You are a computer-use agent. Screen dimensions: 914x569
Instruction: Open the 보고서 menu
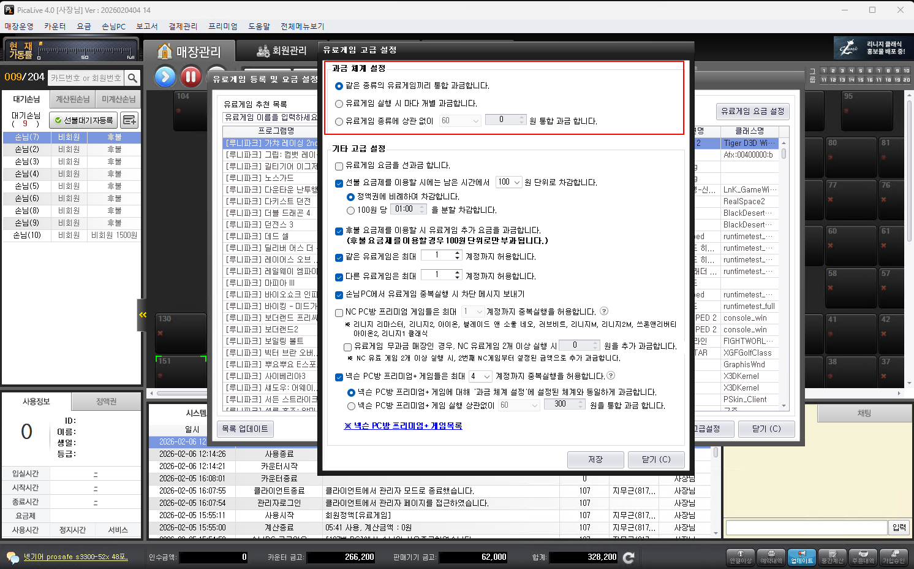[147, 26]
